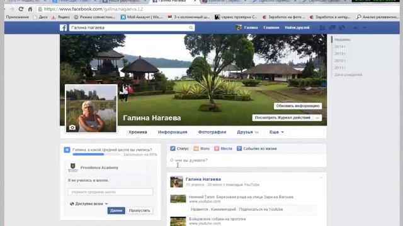
Task: Jump to 2012 in timeline sidebar
Action: (x=339, y=61)
